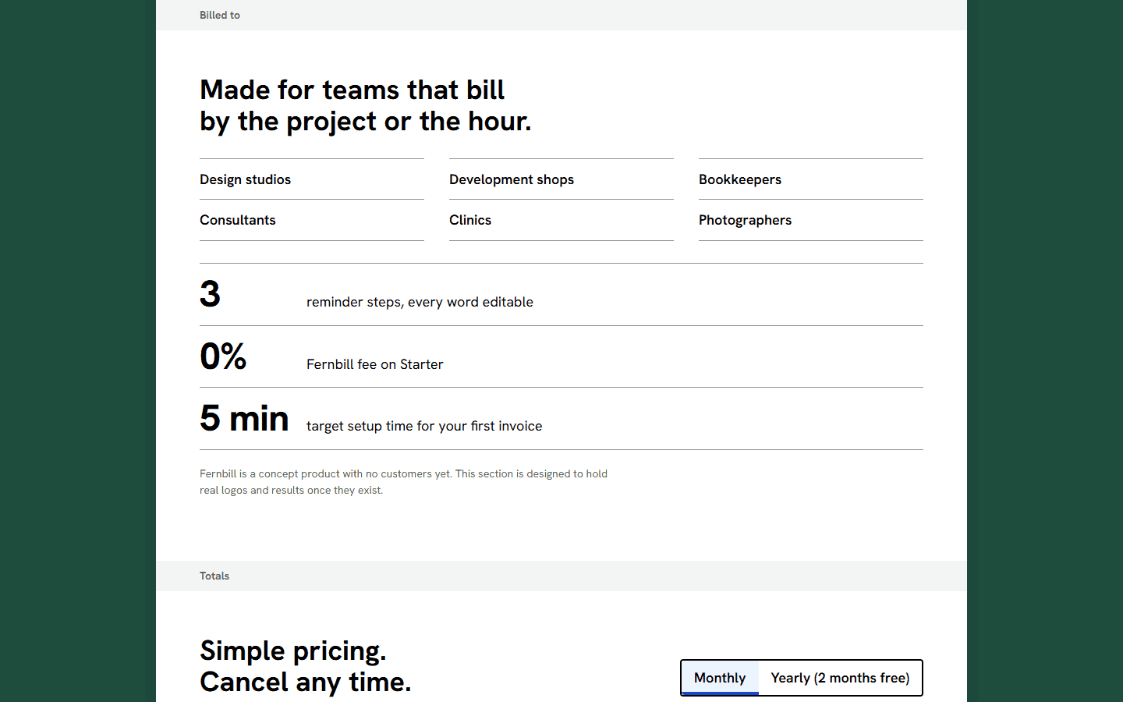
Task: Click the 'Consultants' list entry
Action: coord(312,220)
